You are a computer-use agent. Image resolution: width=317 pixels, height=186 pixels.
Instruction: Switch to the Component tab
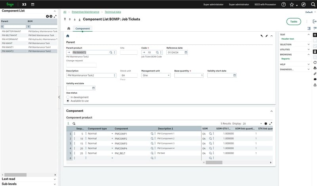[x=82, y=29]
